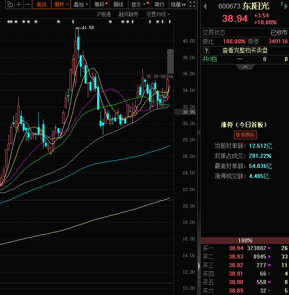289x295 pixels.
Task: Toggle the 亮点 highlight button
Action: coord(42,4)
